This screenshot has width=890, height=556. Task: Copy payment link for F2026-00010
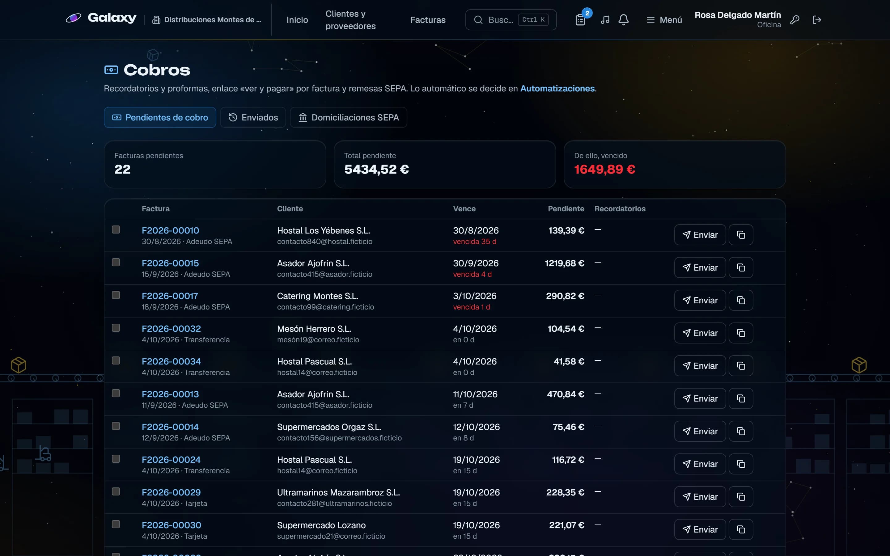[x=741, y=235]
